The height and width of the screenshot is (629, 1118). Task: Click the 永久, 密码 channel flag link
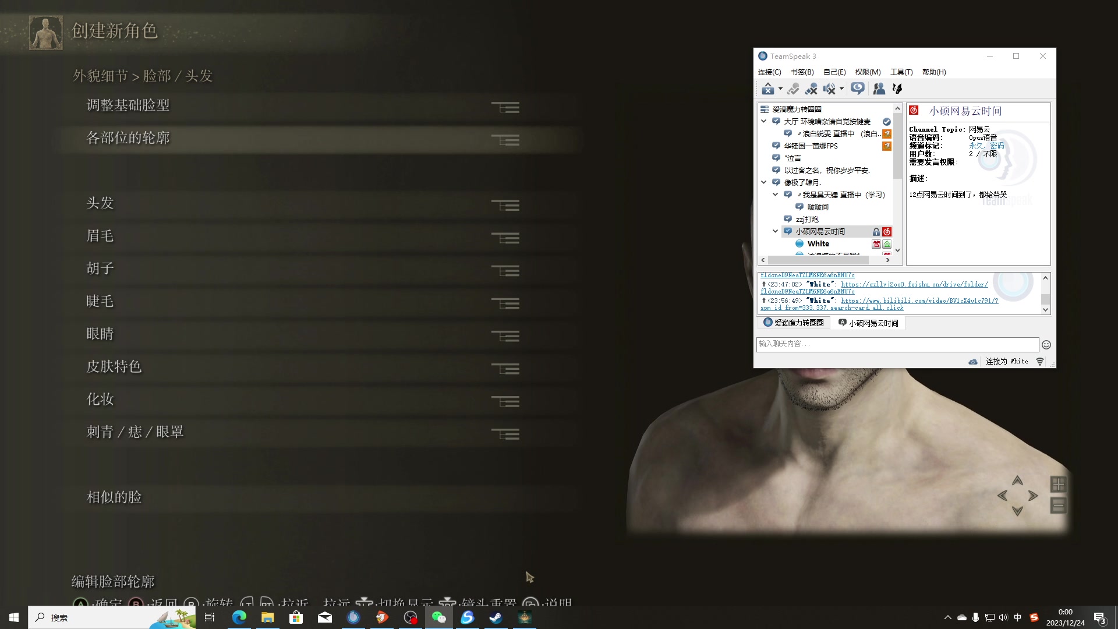click(x=986, y=146)
